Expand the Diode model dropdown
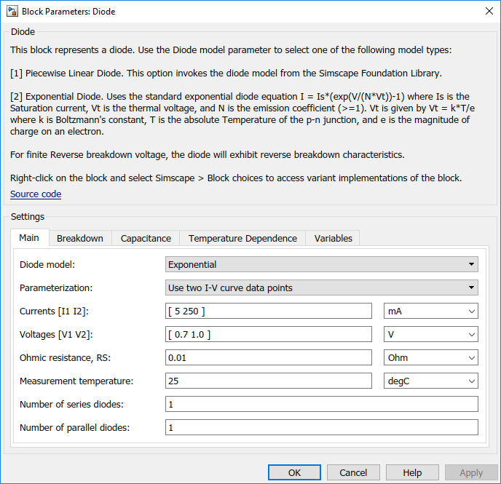 point(321,264)
